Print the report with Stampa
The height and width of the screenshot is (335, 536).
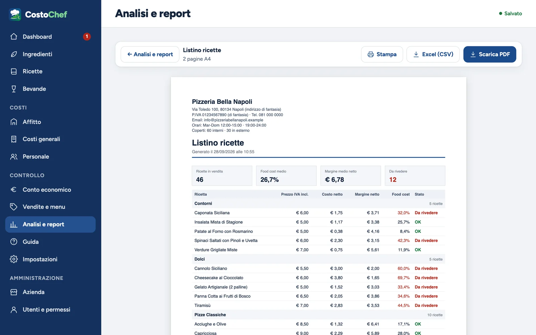382,54
